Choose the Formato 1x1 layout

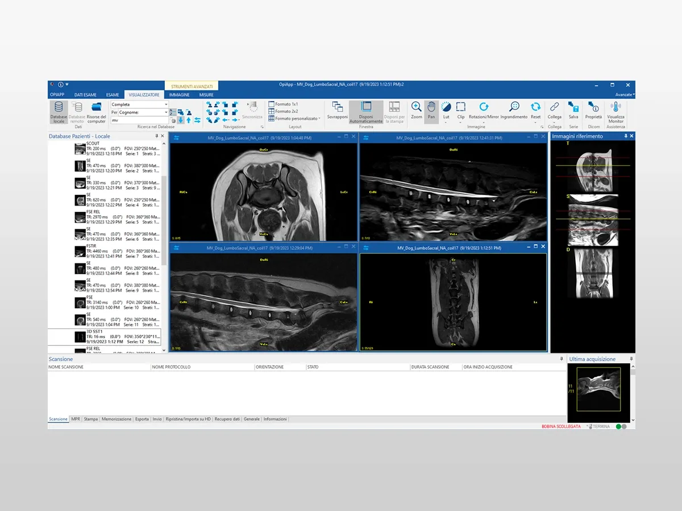pos(283,104)
